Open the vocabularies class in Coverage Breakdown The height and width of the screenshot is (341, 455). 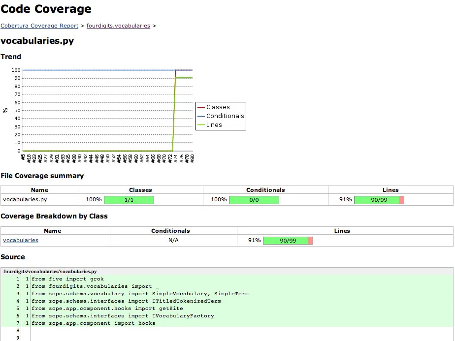point(20,241)
